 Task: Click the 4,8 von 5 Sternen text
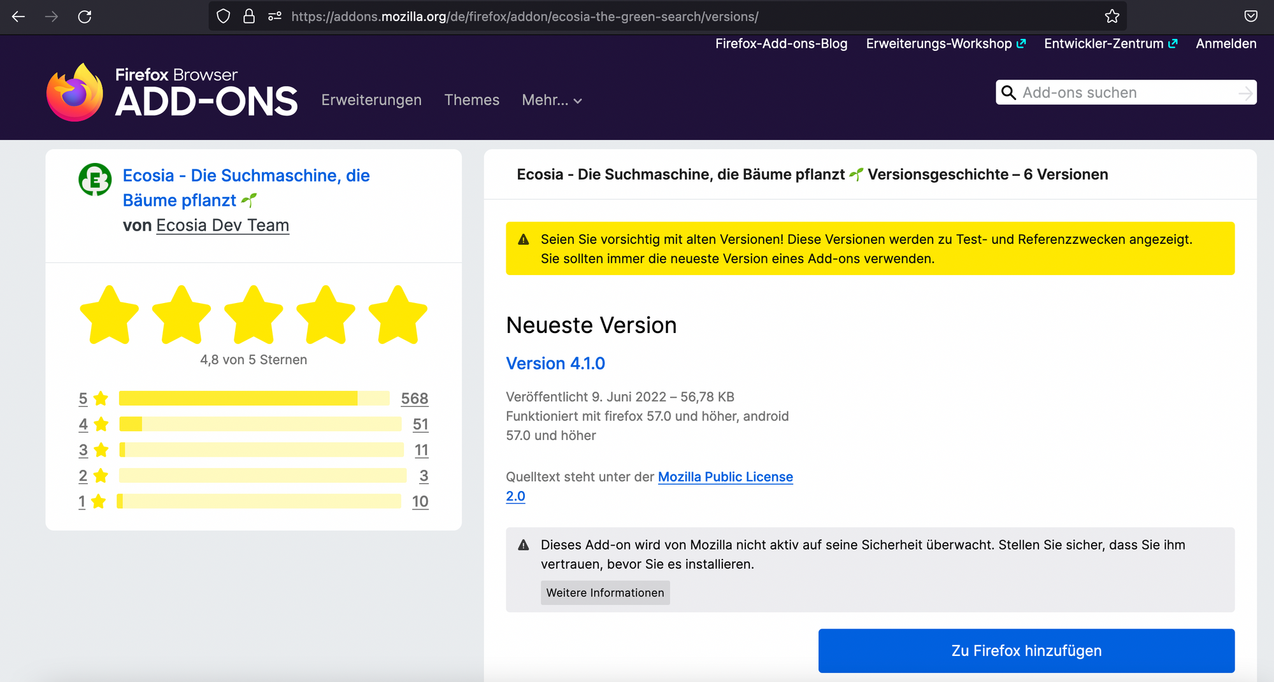[x=254, y=360]
